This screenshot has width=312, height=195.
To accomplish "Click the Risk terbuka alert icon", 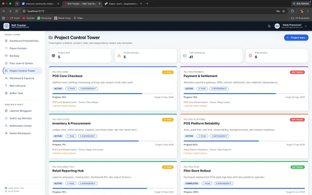I will 250,56.
